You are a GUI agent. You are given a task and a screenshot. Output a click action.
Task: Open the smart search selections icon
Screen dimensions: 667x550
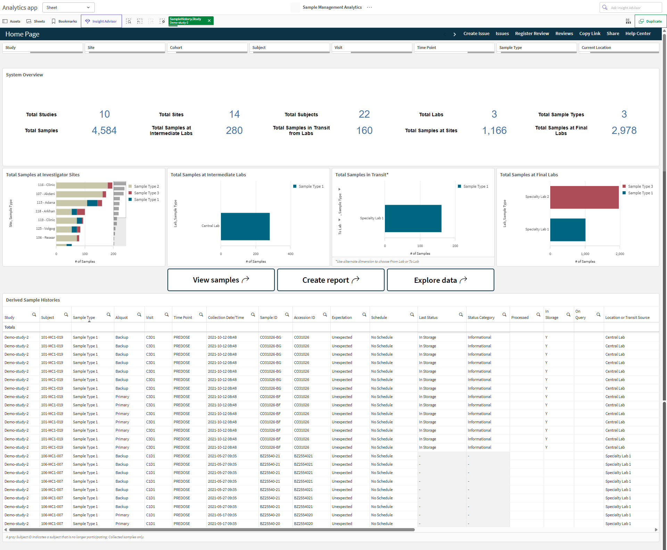click(x=129, y=21)
